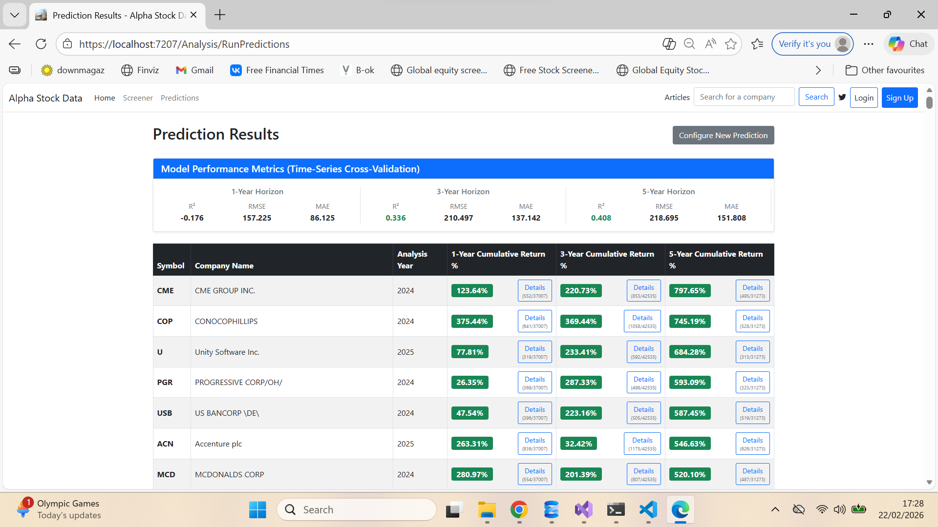Viewport: 938px width, 527px height.
Task: Click the page vertical scrollbar thumb
Action: click(x=929, y=102)
